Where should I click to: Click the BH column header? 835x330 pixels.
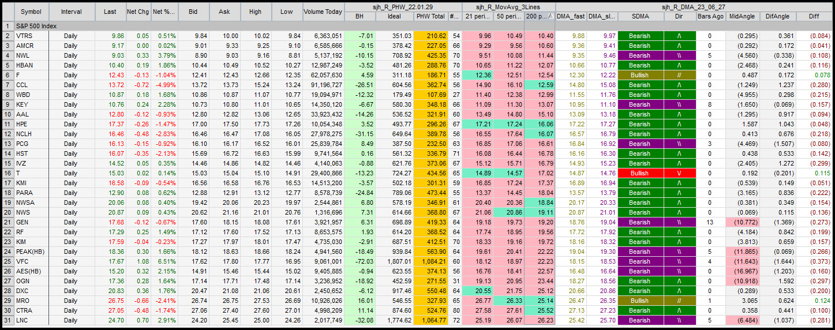(360, 16)
